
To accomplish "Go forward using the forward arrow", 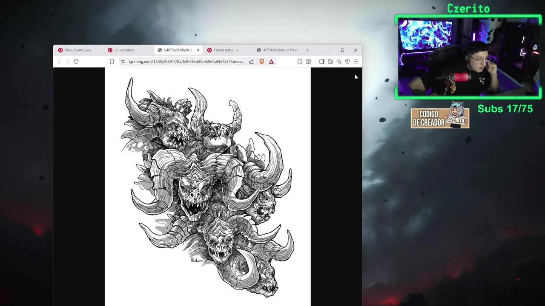I will (67, 62).
